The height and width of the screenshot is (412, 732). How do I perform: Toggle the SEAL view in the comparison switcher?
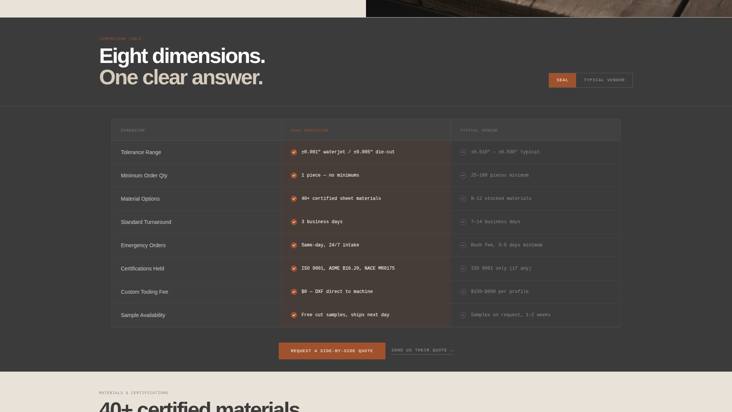tap(562, 80)
